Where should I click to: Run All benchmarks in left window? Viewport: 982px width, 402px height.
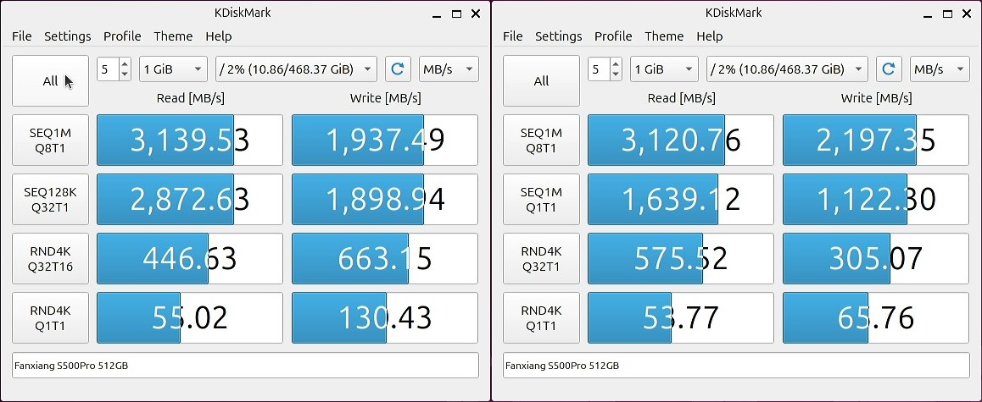click(x=50, y=81)
